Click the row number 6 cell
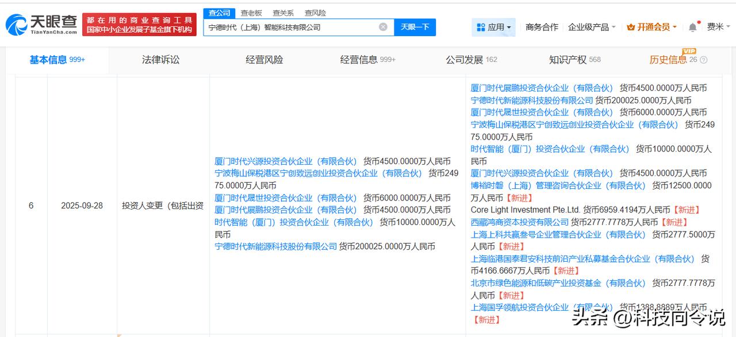This screenshot has height=337, width=736. click(x=31, y=206)
